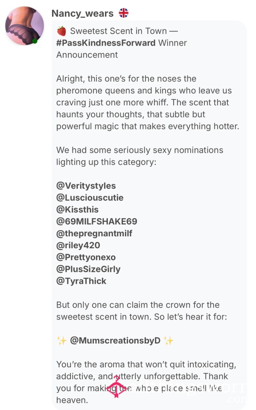Screen dimensions: 256x410
Task: Click sparkles emoji before @MumscreationsbyD
Action: tap(62, 341)
